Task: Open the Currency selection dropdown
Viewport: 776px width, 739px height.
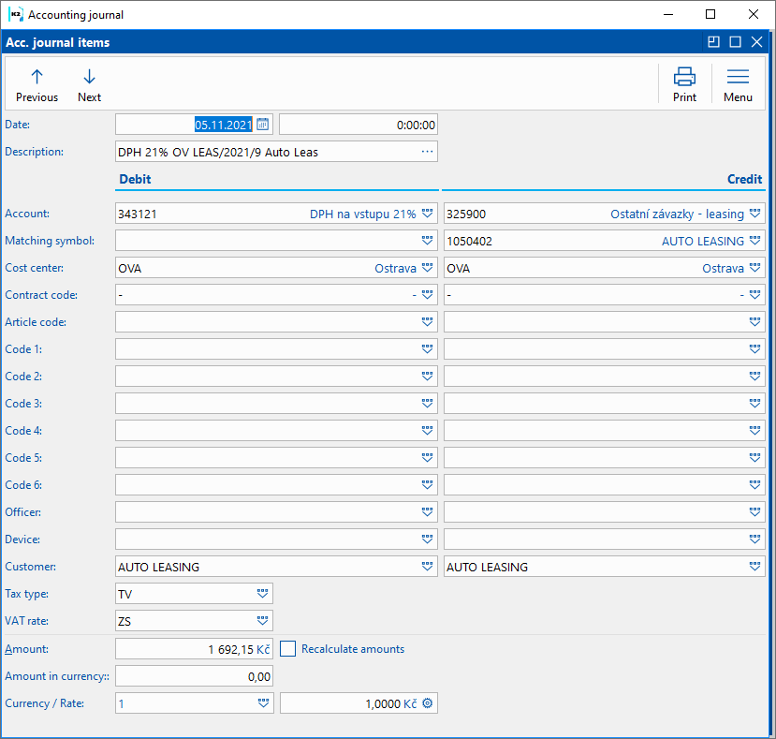Action: pyautogui.click(x=263, y=703)
